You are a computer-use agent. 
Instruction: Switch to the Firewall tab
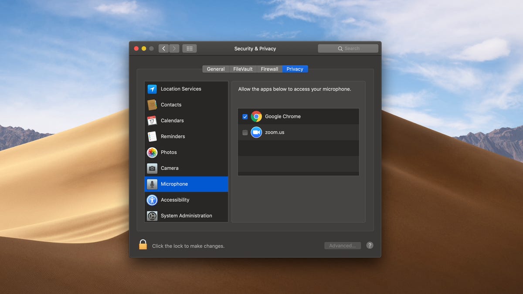pyautogui.click(x=269, y=69)
